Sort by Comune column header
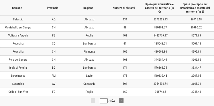 tap(17, 8)
